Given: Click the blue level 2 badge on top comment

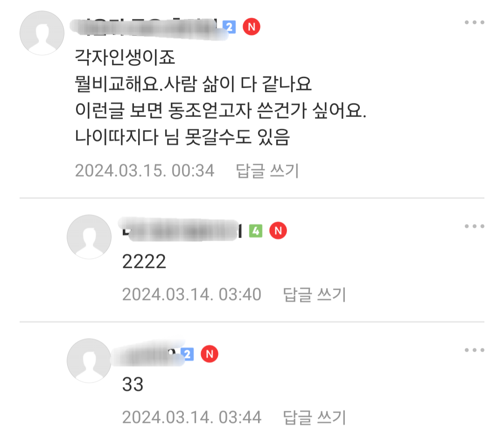Looking at the screenshot, I should point(230,27).
